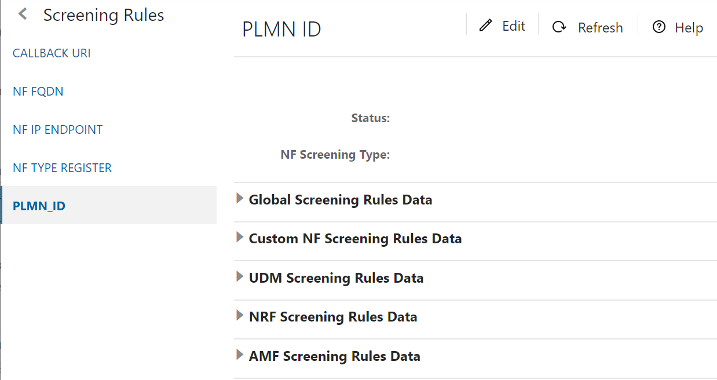The width and height of the screenshot is (717, 380).
Task: Expand UDM Screening Rules Data section
Action: coord(239,276)
